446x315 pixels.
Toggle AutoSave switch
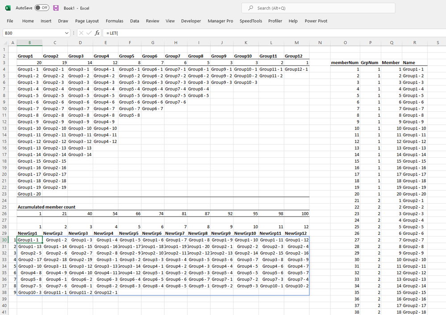click(42, 8)
